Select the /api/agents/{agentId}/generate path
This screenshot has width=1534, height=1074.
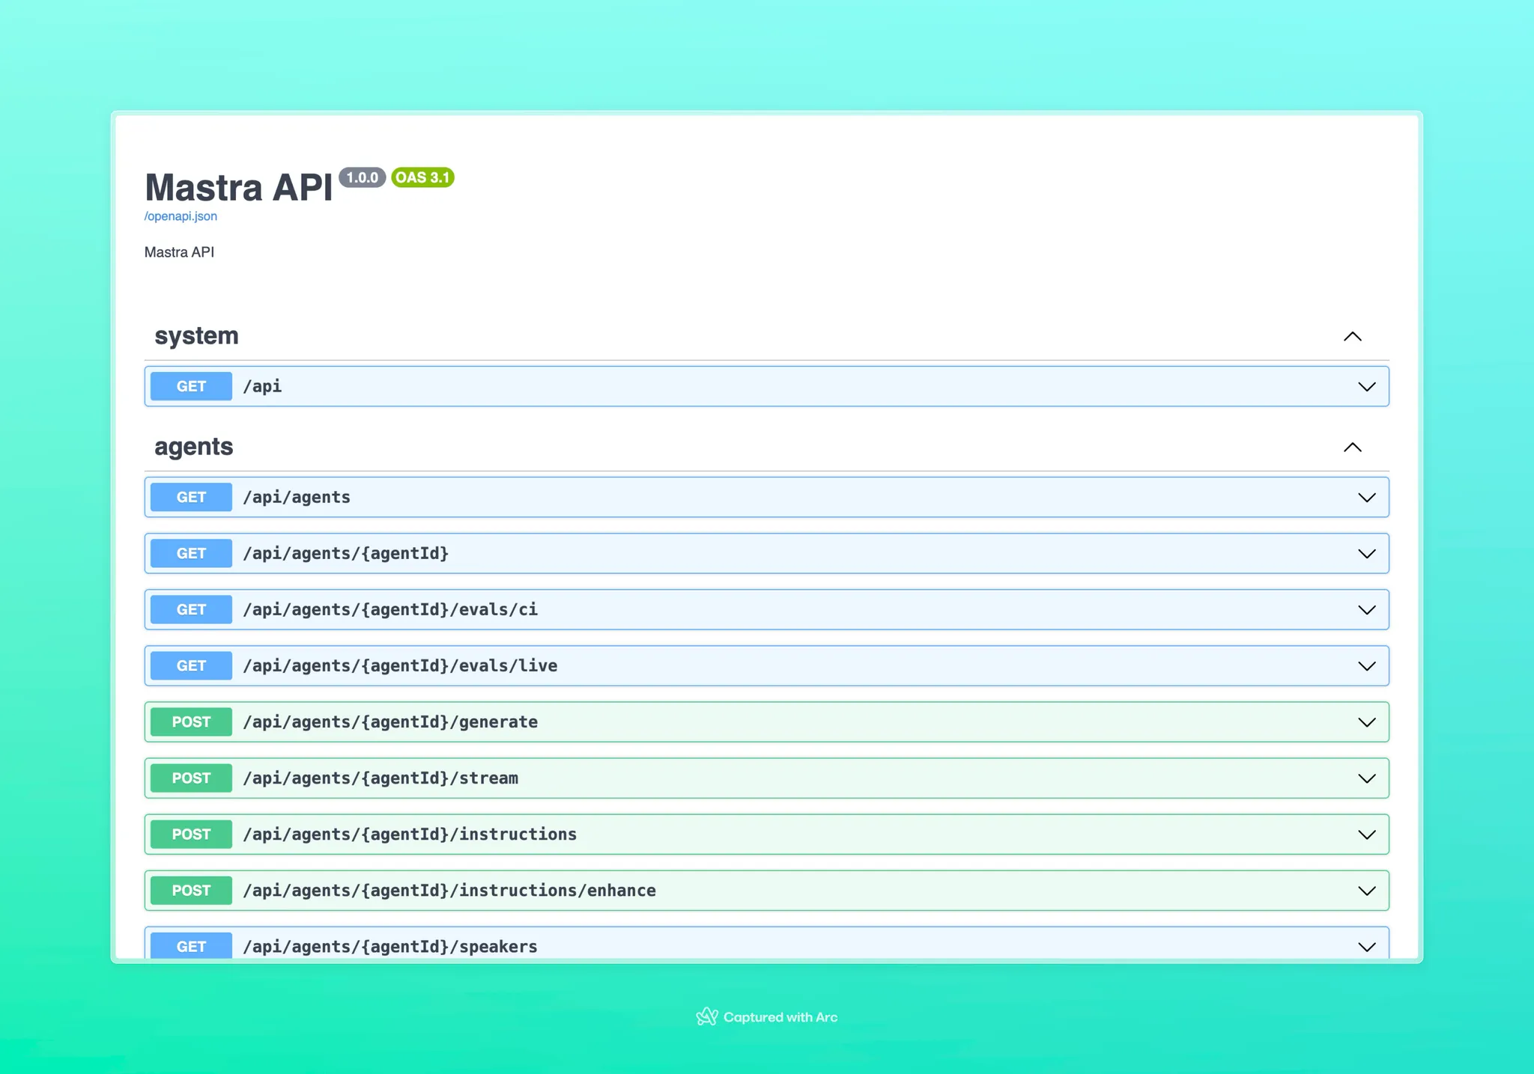tap(390, 721)
